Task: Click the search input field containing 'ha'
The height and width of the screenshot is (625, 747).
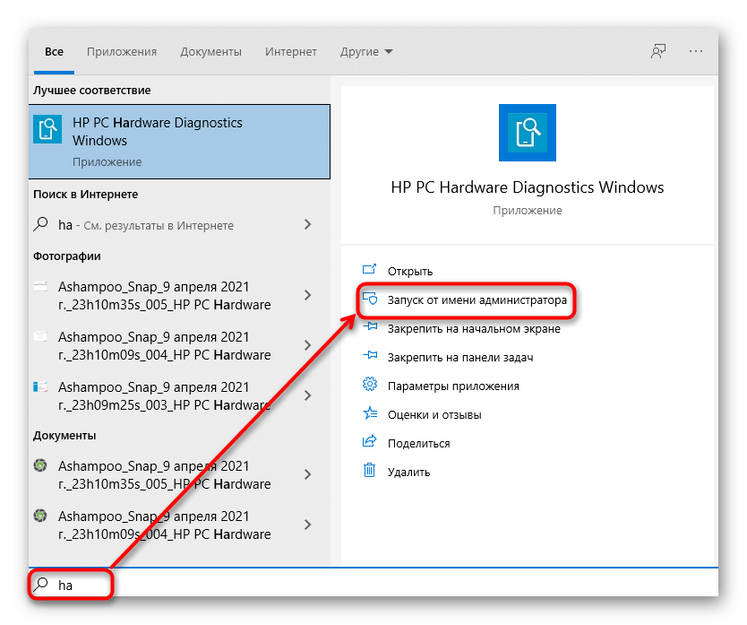Action: click(358, 585)
